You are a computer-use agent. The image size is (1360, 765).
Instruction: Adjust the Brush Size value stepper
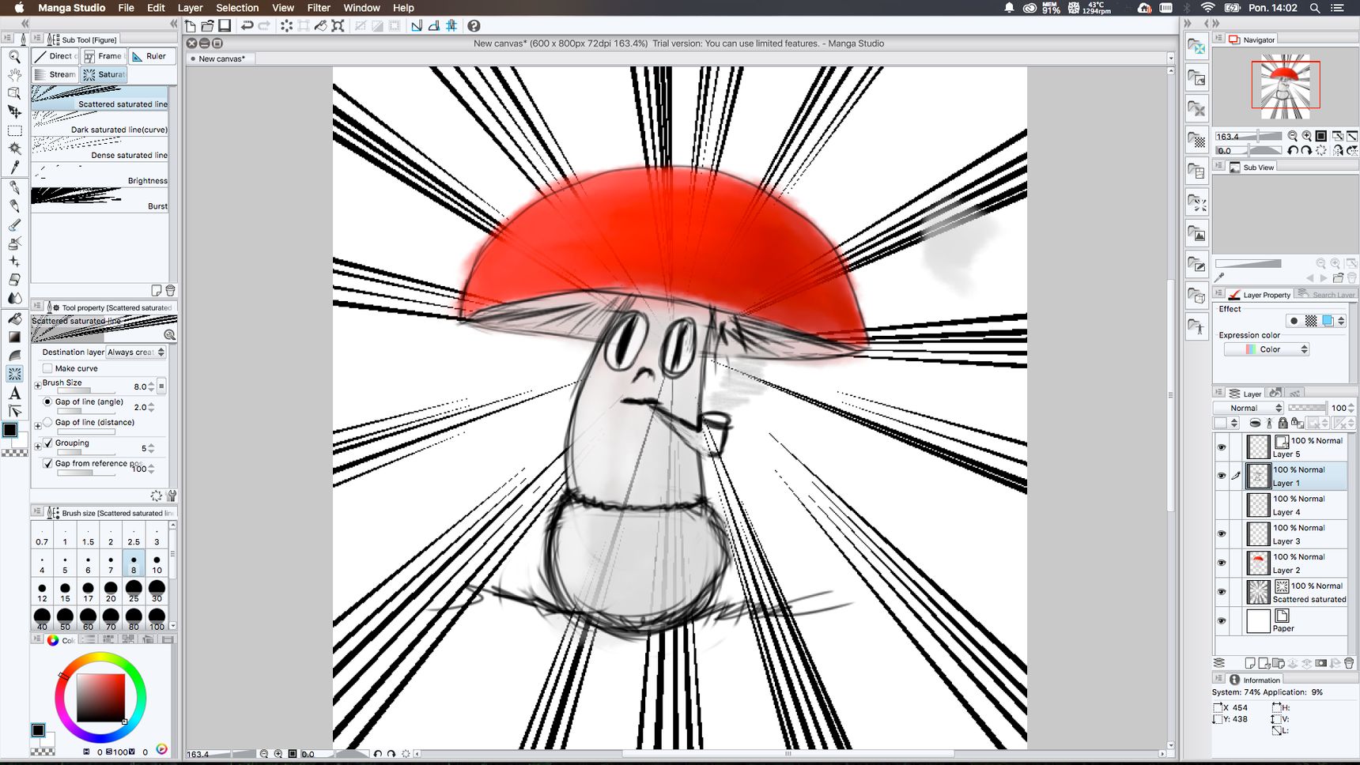(x=152, y=386)
